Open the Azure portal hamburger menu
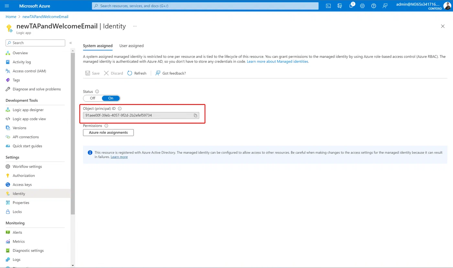 (x=7, y=6)
